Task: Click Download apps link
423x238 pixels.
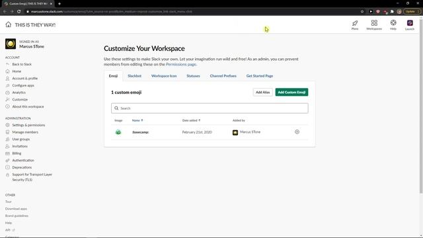Action: pyautogui.click(x=16, y=209)
